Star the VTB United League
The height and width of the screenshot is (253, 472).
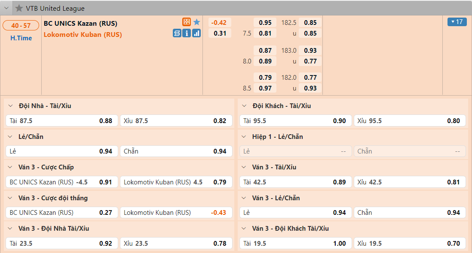(x=19, y=8)
